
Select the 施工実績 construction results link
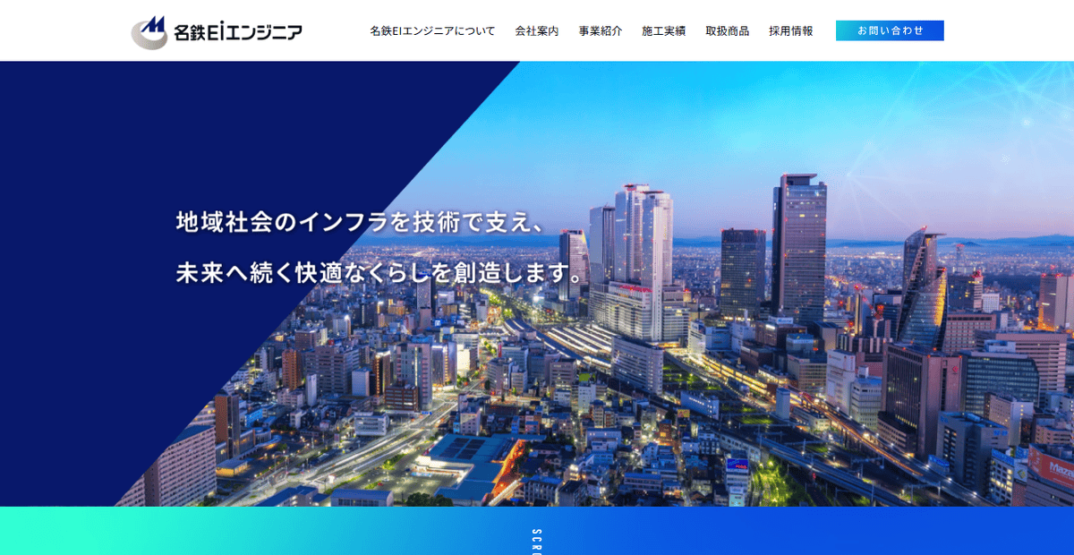click(x=663, y=30)
